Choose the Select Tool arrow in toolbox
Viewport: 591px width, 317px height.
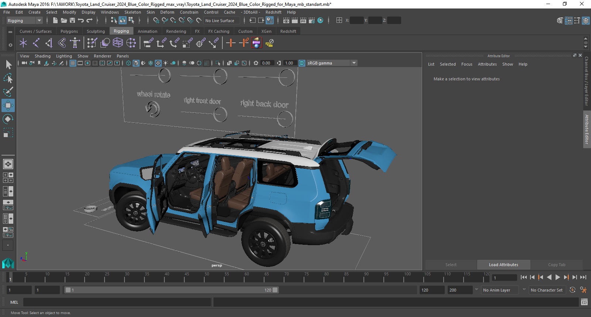pos(8,65)
